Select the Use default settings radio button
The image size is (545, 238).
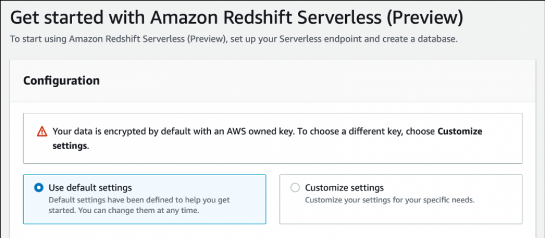(39, 188)
